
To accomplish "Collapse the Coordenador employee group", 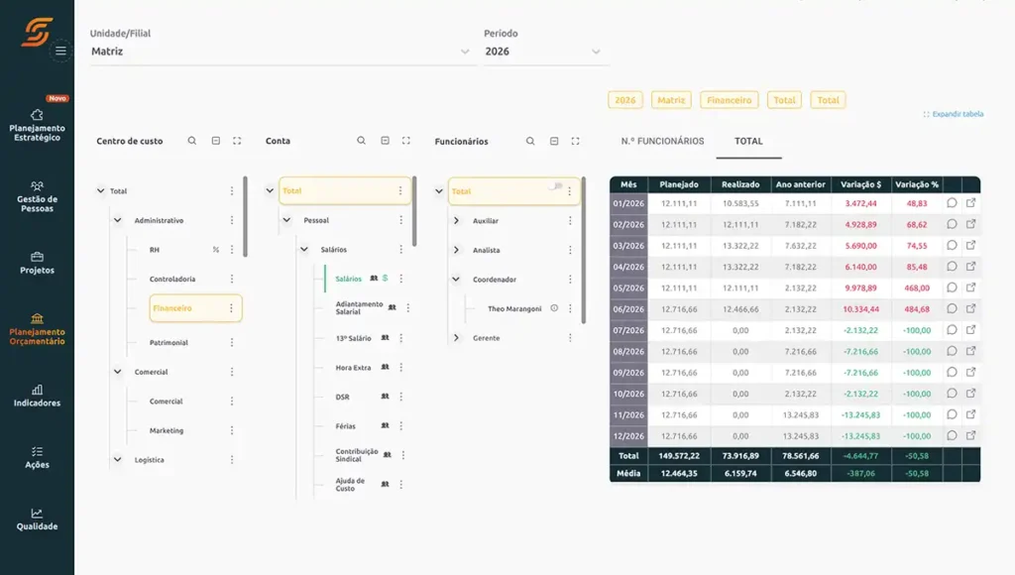I will (456, 280).
